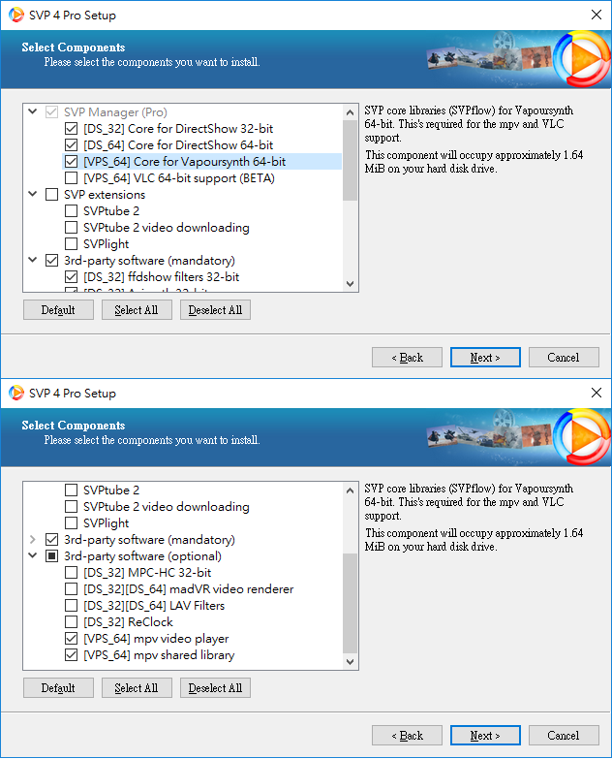Enable DS_32 ReClock
The image size is (612, 759).
(71, 622)
